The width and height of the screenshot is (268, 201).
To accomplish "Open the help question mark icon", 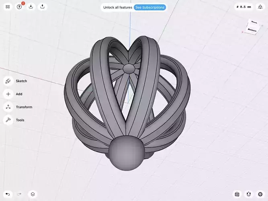I will pos(19,7).
